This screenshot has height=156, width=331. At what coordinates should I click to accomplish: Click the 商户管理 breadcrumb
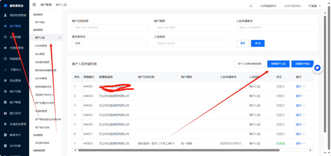pos(46,5)
